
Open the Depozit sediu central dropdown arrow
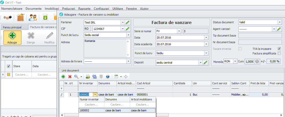click(x=201, y=63)
